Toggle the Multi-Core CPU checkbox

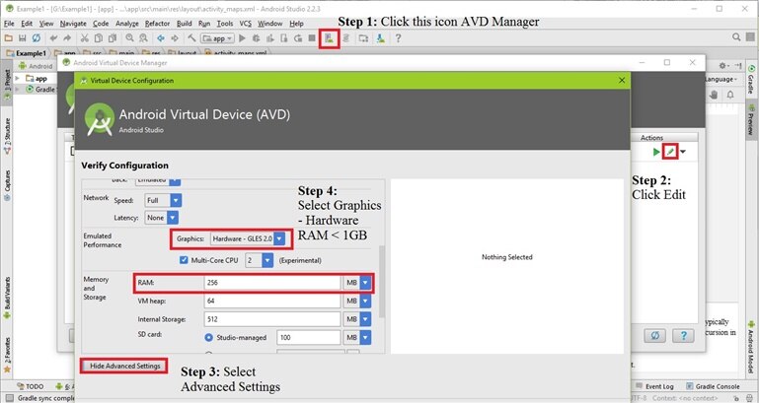click(x=184, y=260)
